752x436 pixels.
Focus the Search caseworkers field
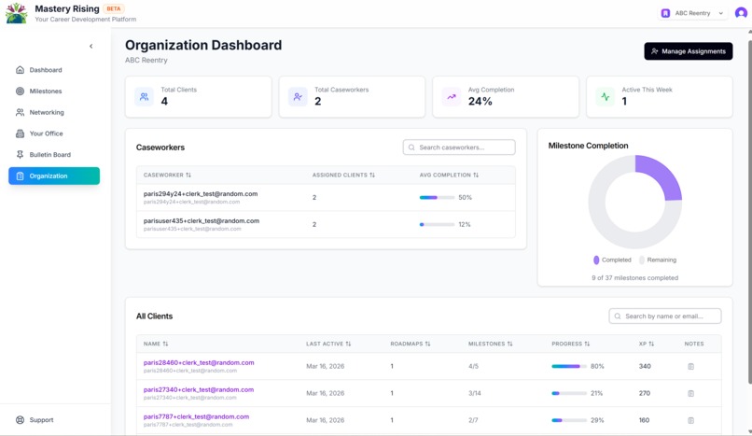[x=459, y=148]
